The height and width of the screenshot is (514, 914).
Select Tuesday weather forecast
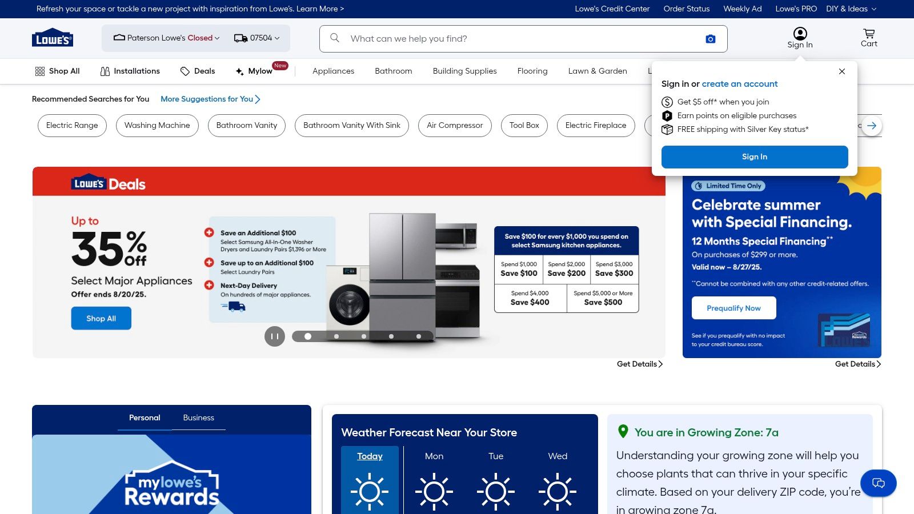[x=496, y=480]
